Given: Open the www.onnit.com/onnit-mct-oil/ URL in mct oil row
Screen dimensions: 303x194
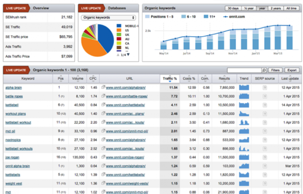Looking at the screenshot, I should [x=127, y=131].
